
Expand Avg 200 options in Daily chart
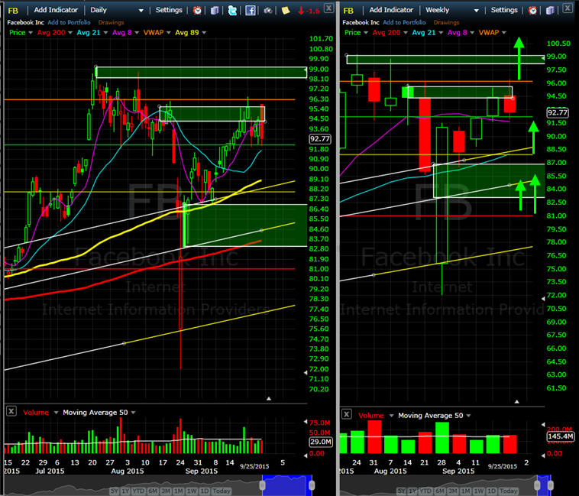[70, 33]
